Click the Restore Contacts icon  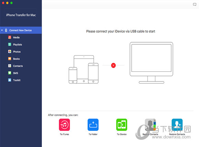click(x=177, y=125)
